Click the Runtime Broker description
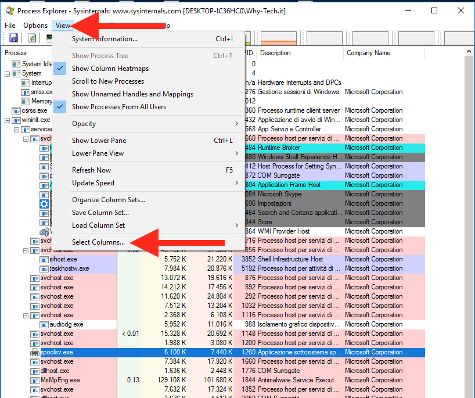 (x=279, y=148)
